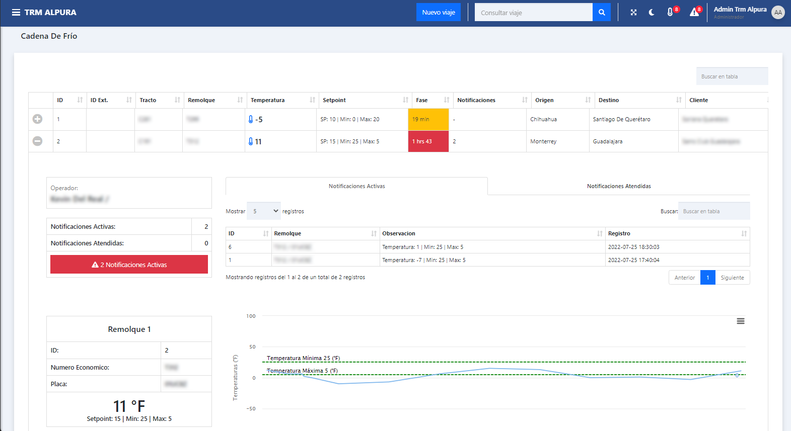Click the AA user avatar
791x431 pixels.
pos(778,13)
